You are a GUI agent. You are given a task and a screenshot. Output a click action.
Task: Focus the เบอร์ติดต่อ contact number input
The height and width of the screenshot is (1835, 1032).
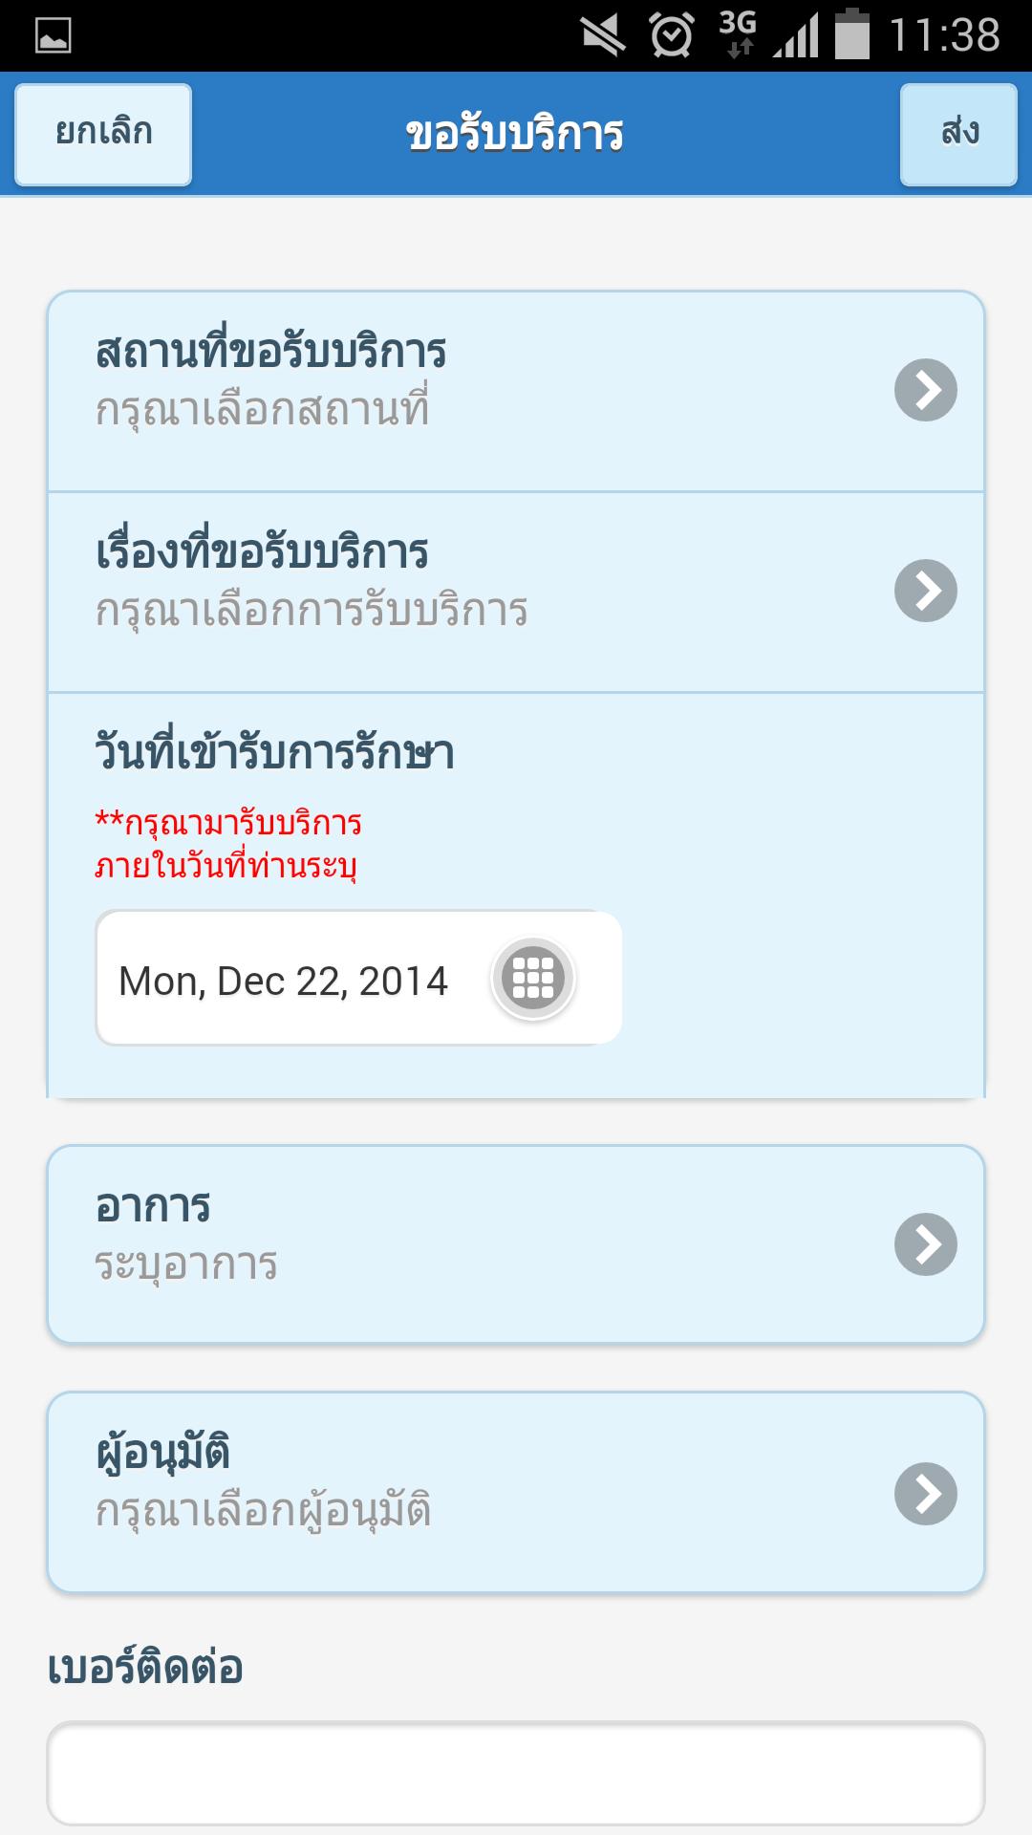[x=516, y=1774]
